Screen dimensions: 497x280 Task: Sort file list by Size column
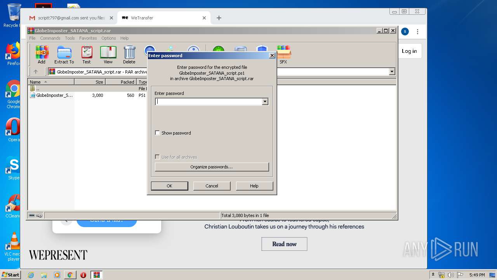(90, 82)
